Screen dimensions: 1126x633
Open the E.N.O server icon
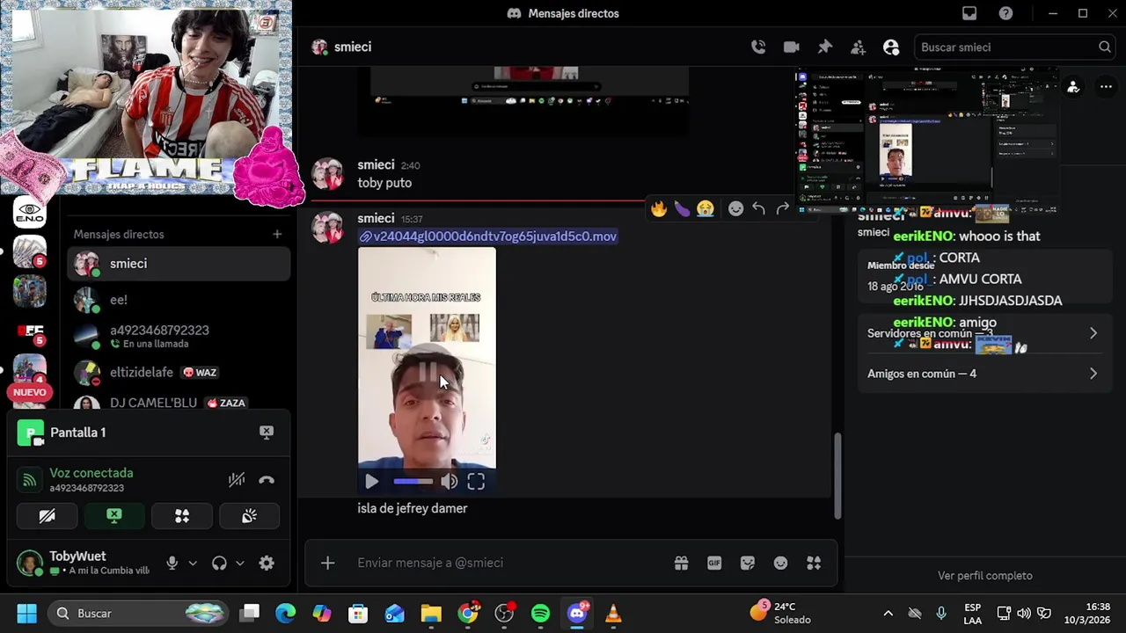click(30, 212)
